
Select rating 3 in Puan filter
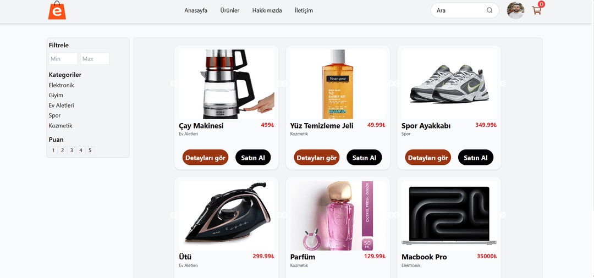tap(71, 150)
